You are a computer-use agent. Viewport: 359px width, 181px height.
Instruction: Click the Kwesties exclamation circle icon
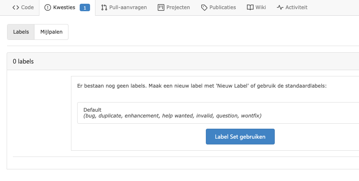click(48, 7)
